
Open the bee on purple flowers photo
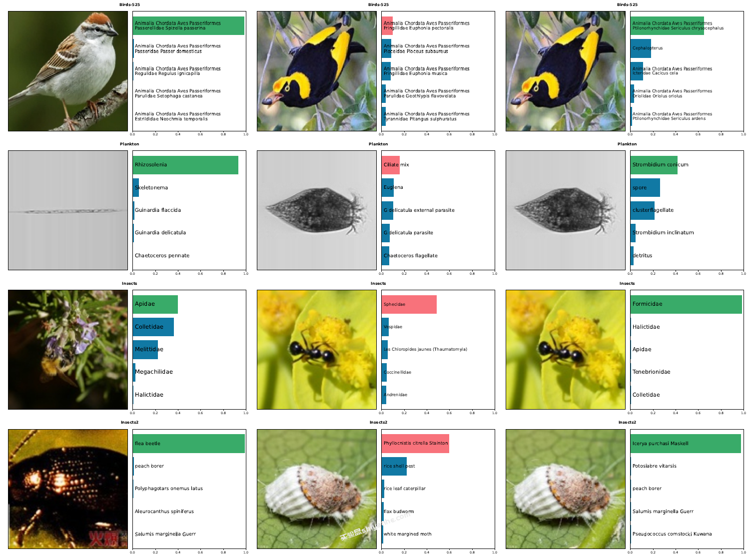pyautogui.click(x=68, y=350)
